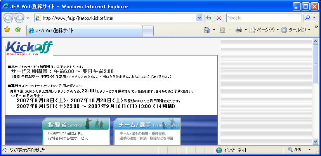Click the Forward navigation arrow button

(x=19, y=18)
